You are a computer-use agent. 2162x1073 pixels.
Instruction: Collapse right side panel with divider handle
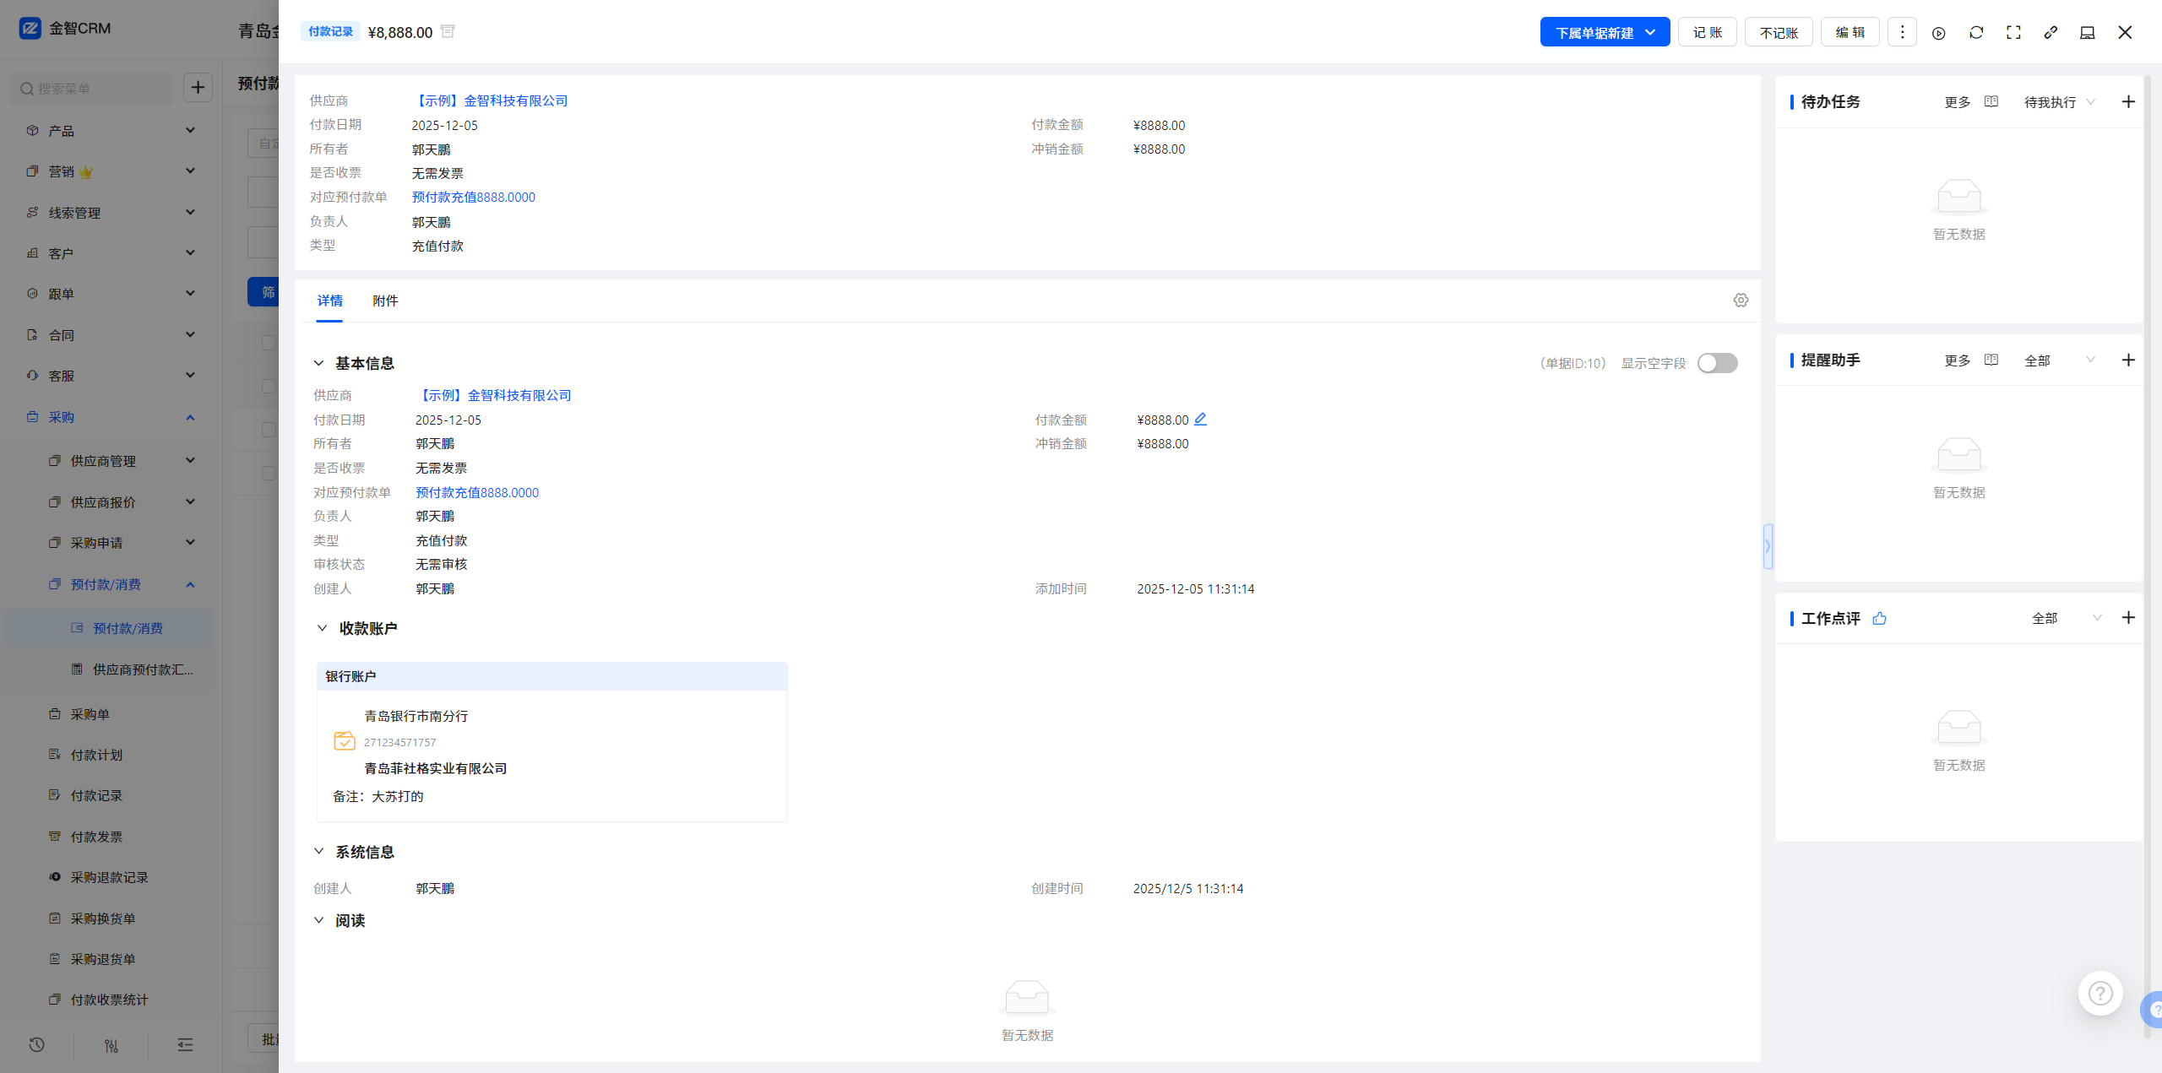(1768, 546)
